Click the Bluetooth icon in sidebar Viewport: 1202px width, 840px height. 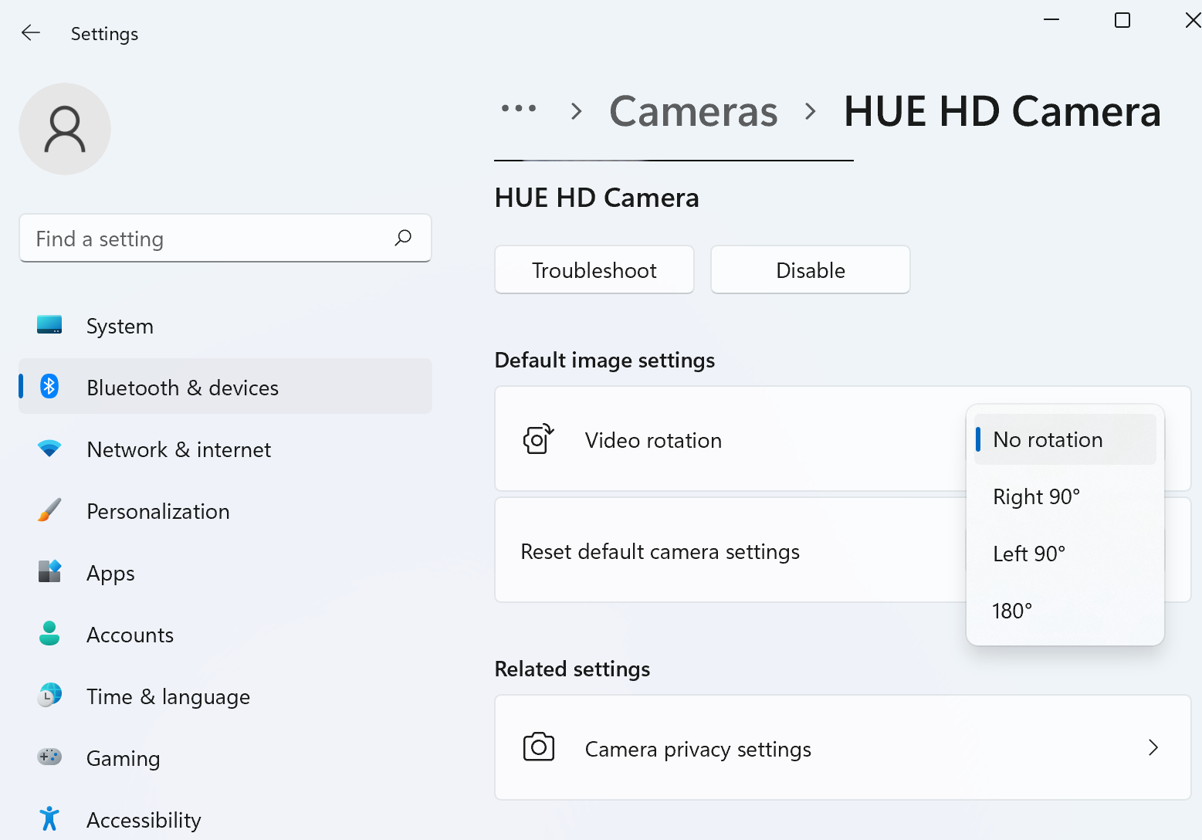pos(49,386)
